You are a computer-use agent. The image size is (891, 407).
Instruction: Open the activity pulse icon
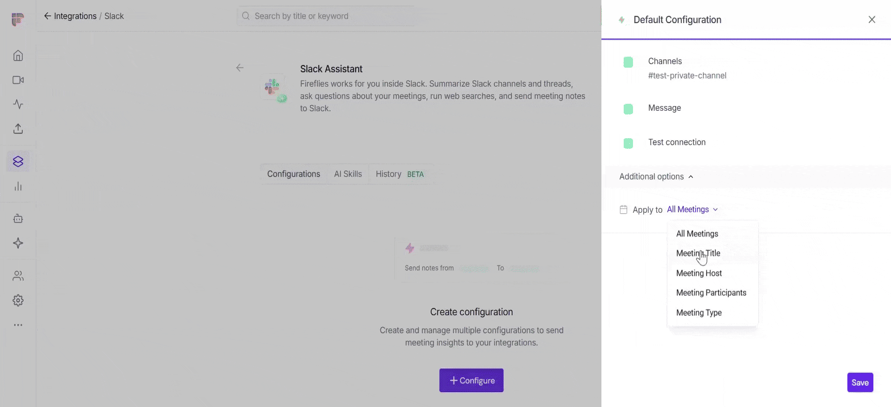point(18,104)
